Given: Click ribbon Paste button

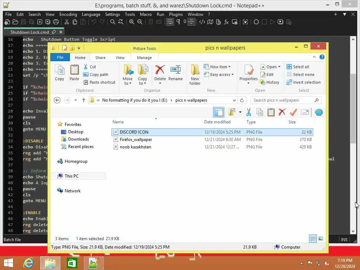Looking at the screenshot, I should tap(74, 72).
